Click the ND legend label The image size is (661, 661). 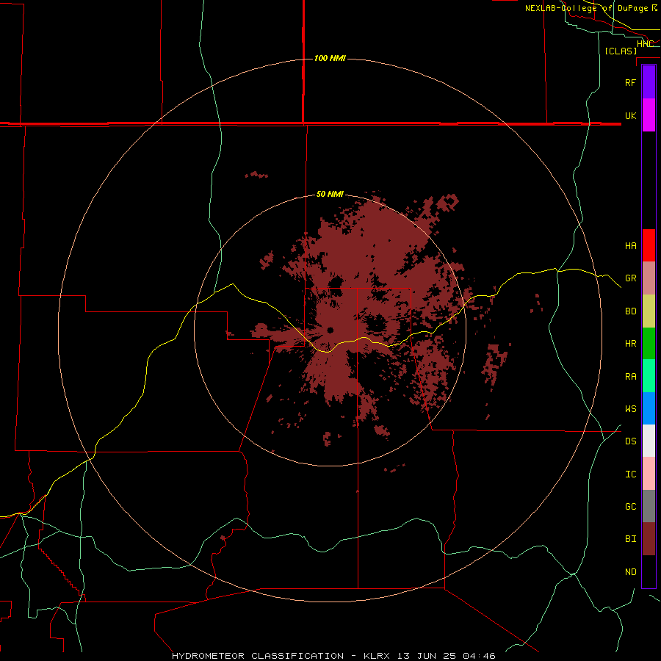point(630,572)
